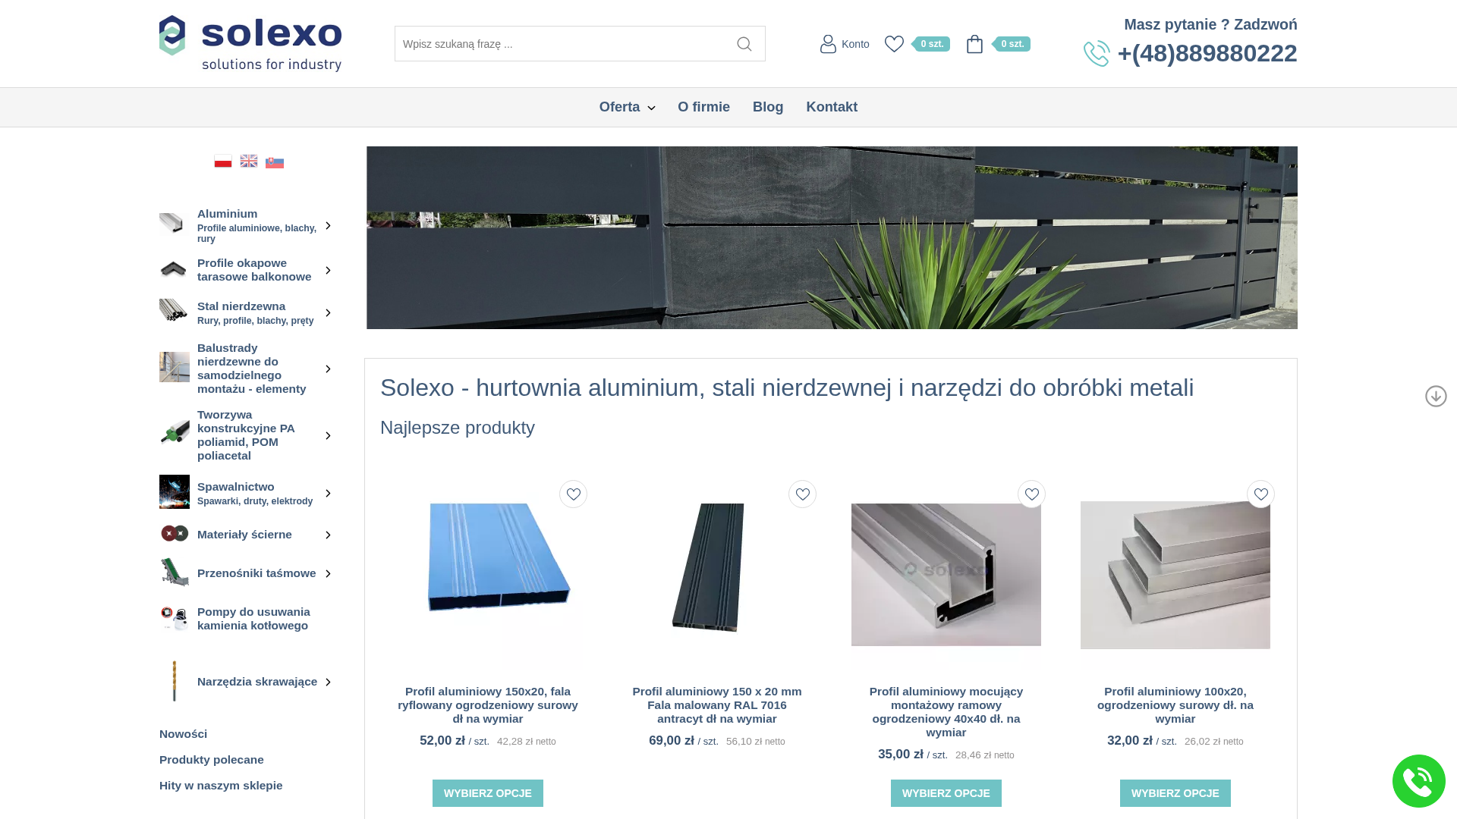This screenshot has width=1457, height=819.
Task: Click Wybierz opcje for 40x40 mocujący profile
Action: coord(946,793)
